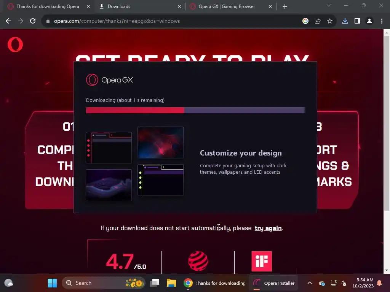Click the scrollbar up arrow

point(387,33)
